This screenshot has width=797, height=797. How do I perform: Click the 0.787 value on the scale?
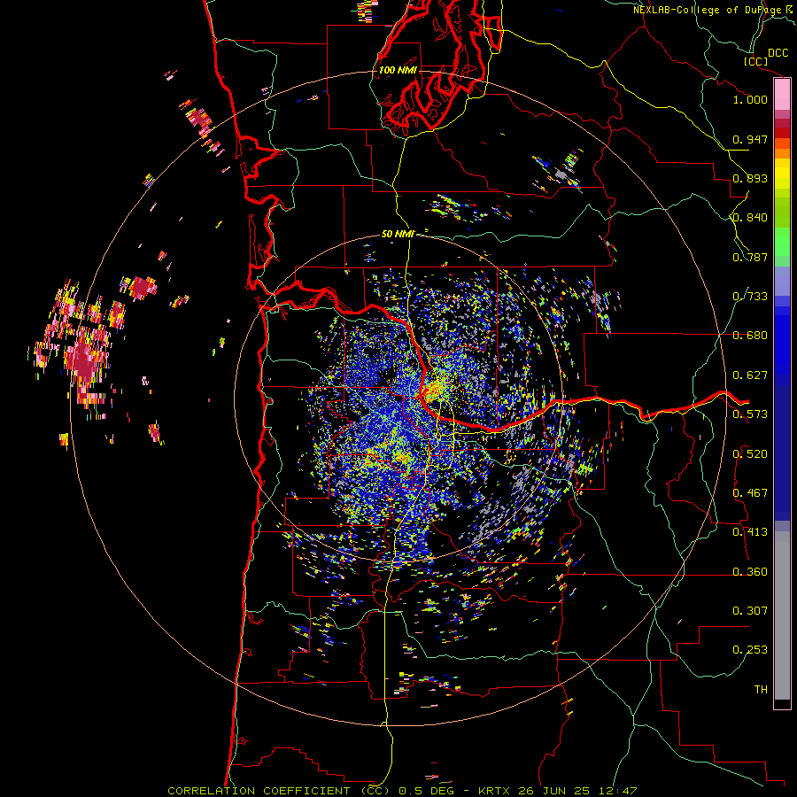(750, 257)
